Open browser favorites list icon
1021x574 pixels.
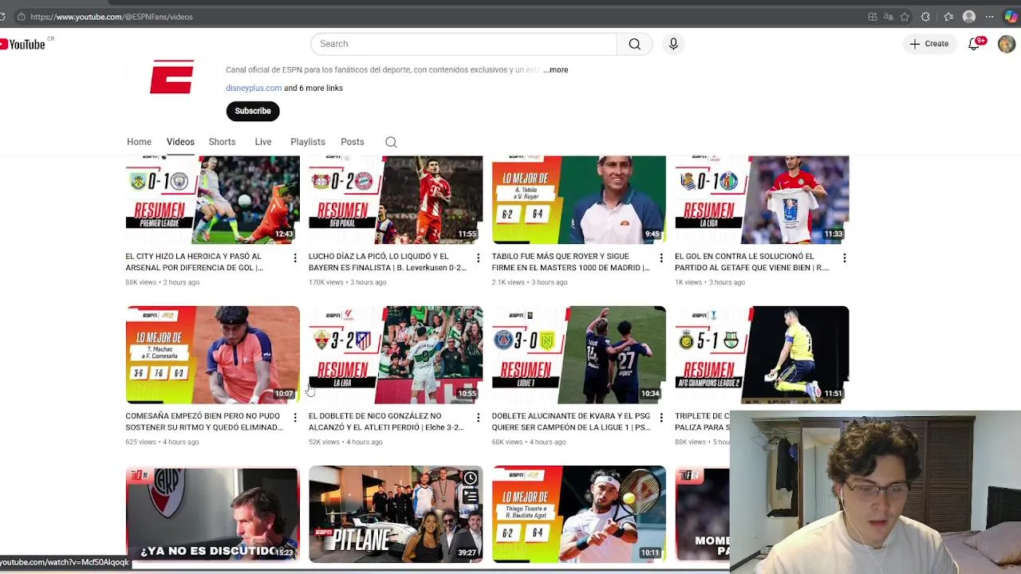(x=948, y=17)
